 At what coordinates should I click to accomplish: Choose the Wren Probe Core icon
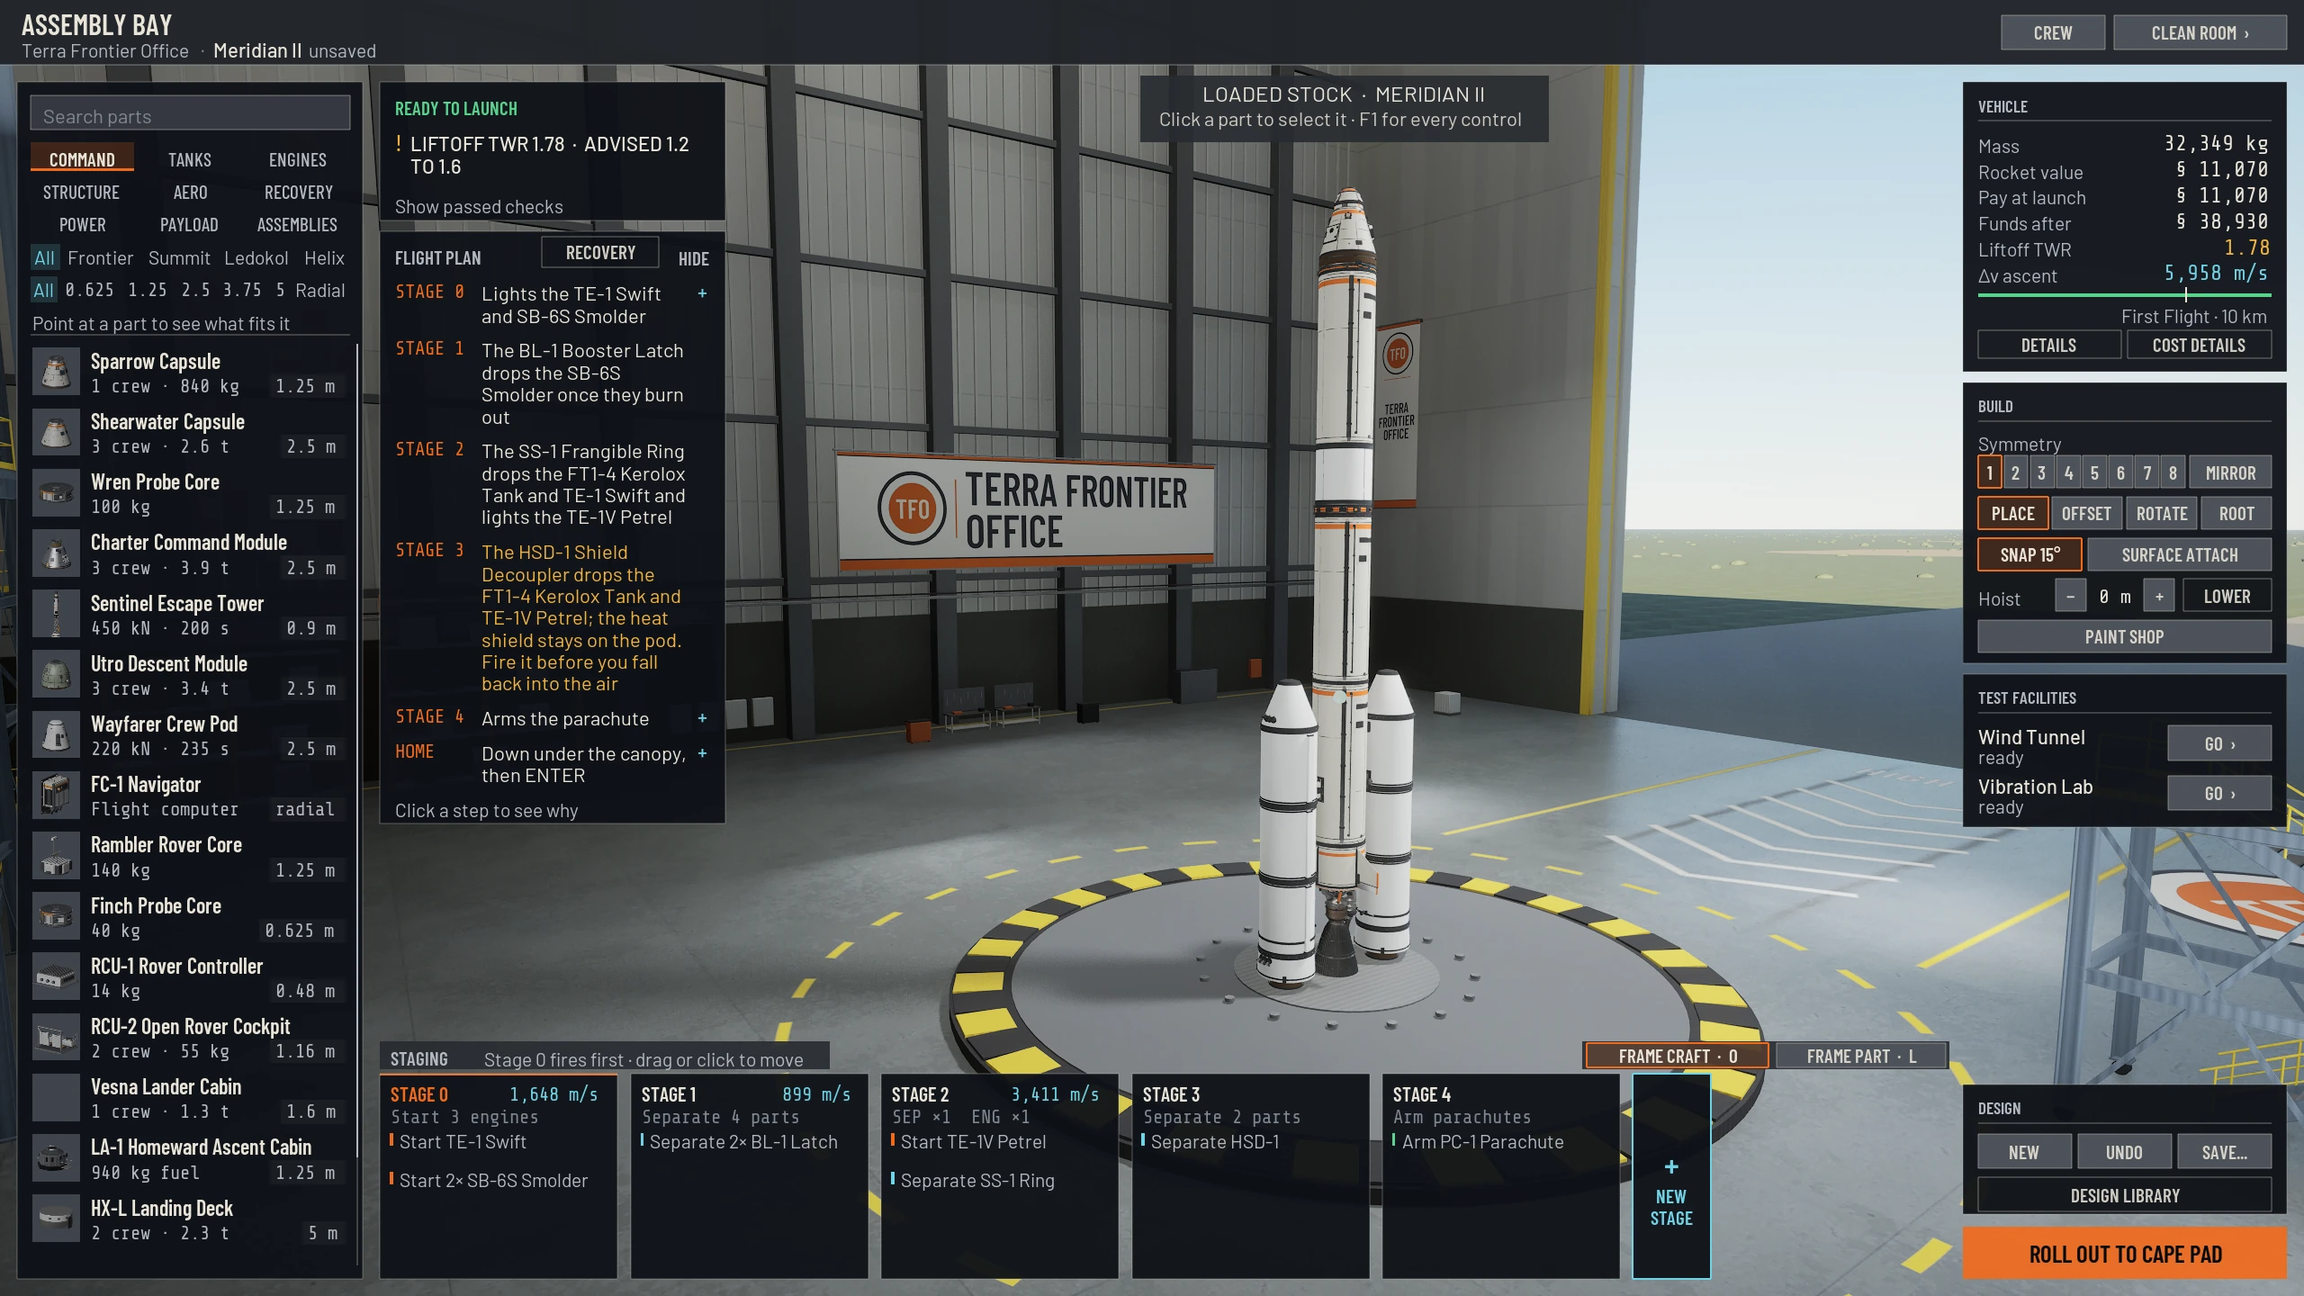click(x=56, y=493)
